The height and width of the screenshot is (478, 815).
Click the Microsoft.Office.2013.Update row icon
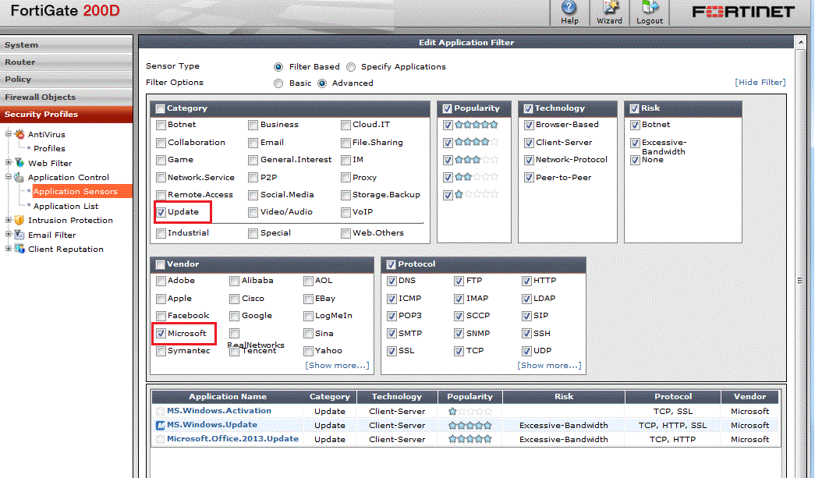click(x=161, y=439)
